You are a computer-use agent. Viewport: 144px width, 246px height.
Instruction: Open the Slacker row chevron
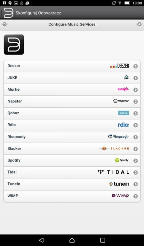pos(136,149)
